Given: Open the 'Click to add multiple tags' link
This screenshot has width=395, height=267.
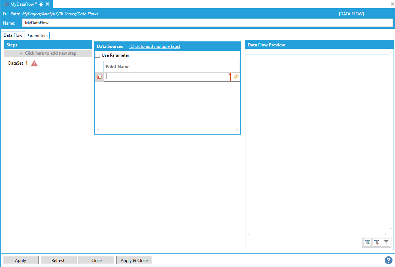Looking at the screenshot, I should [155, 46].
